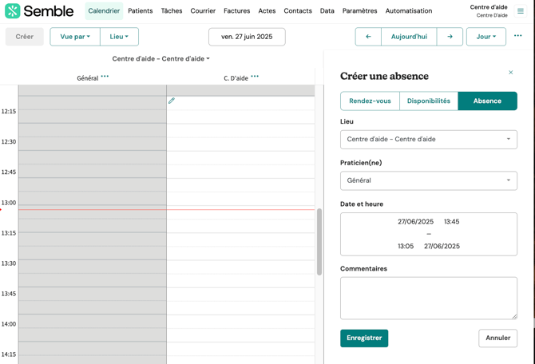The image size is (535, 364).
Task: Switch to the Disponibilités tab
Action: pyautogui.click(x=429, y=101)
